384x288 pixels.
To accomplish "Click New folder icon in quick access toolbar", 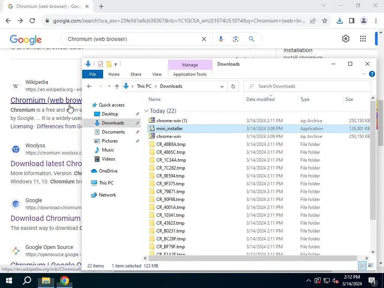I will [109, 64].
